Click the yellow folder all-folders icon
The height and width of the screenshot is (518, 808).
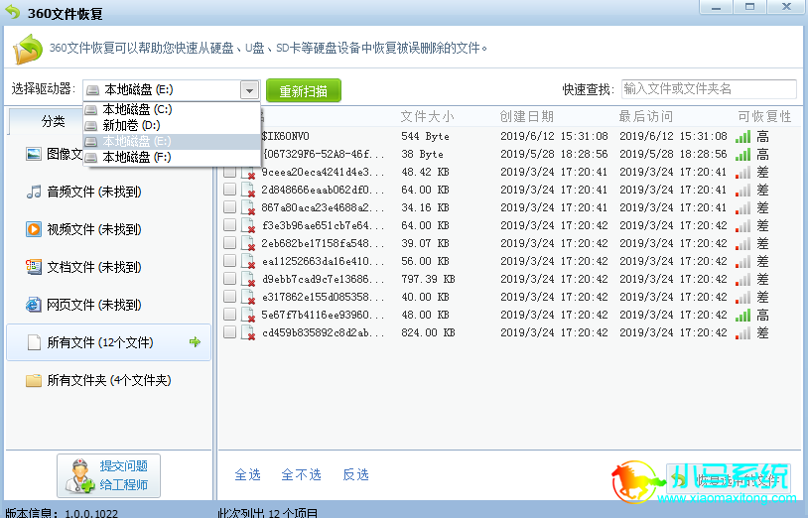34,380
